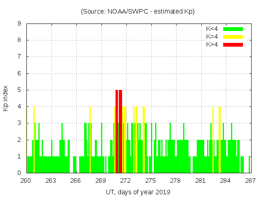Image resolution: width=264 pixels, height=198 pixels.
Task: Click the vertical 'Kp index' axis label
Action: tap(6, 98)
